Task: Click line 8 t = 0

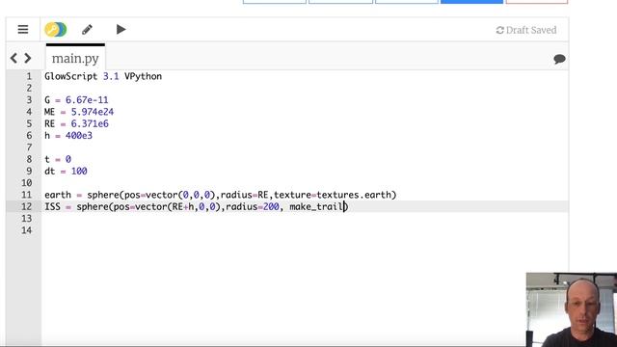Action: click(x=58, y=159)
